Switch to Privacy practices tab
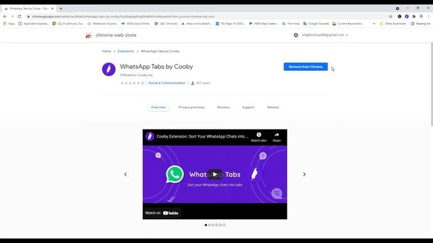 191,107
